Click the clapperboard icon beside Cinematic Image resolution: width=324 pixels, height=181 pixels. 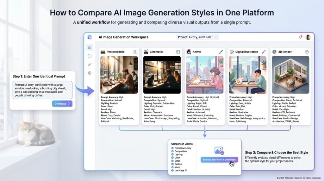click(x=146, y=52)
